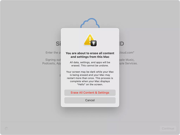Click the "Your screen may be dark" paragraph
The height and width of the screenshot is (135, 180).
pos(90,78)
